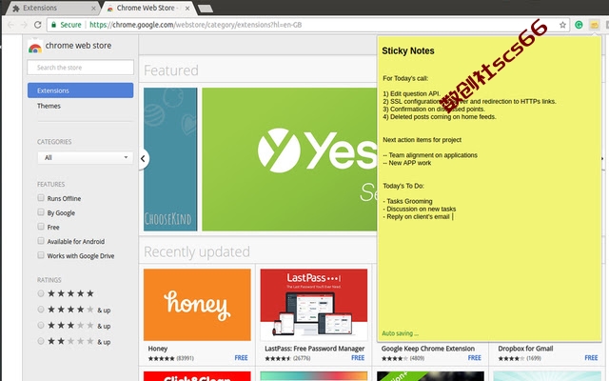Click the Chrome Web Store logo
The image size is (609, 381).
coord(35,46)
